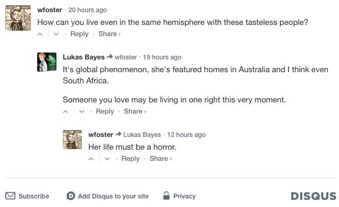Click the Privacy padlock icon
The height and width of the screenshot is (207, 339).
click(166, 195)
